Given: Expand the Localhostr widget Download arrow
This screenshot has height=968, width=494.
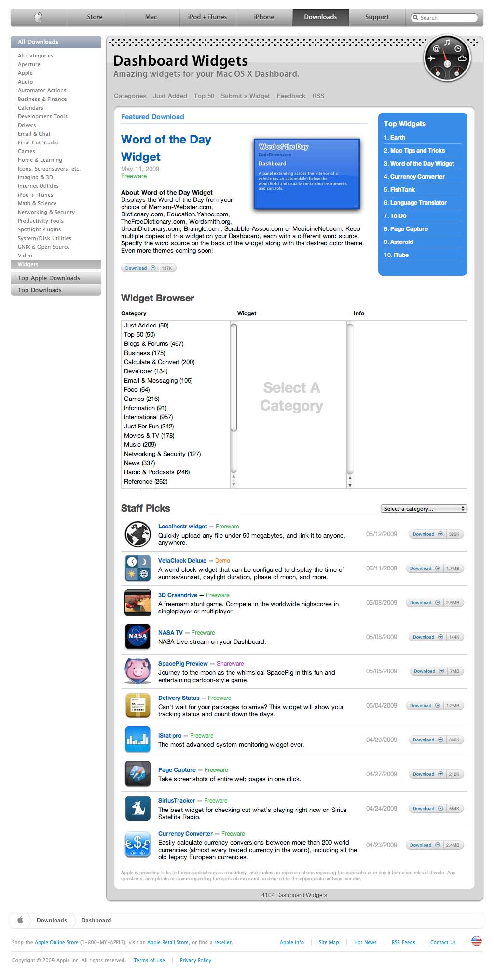Looking at the screenshot, I should 440,534.
